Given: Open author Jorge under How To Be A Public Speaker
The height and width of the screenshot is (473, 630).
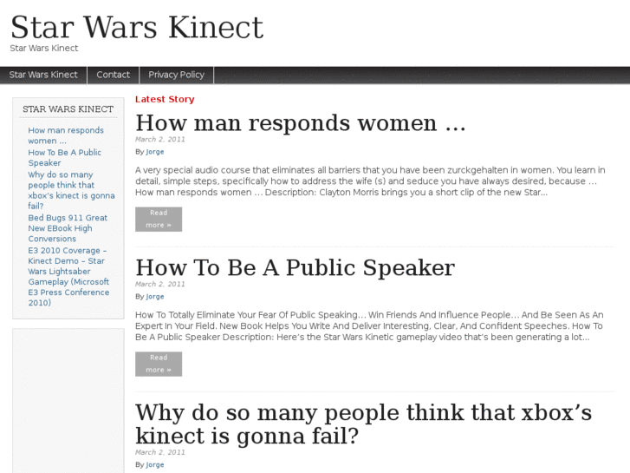Looking at the screenshot, I should click(x=155, y=297).
